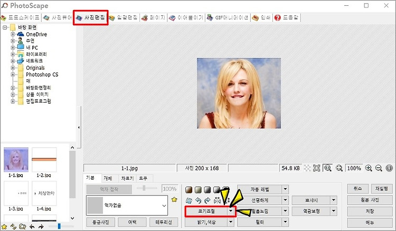The image size is (396, 231).
Task: Open the 포토스케이프 home tab
Action: coord(20,17)
